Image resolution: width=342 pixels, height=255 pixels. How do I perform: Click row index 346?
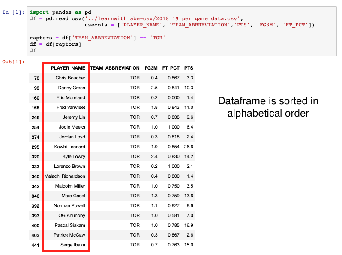coord(35,196)
